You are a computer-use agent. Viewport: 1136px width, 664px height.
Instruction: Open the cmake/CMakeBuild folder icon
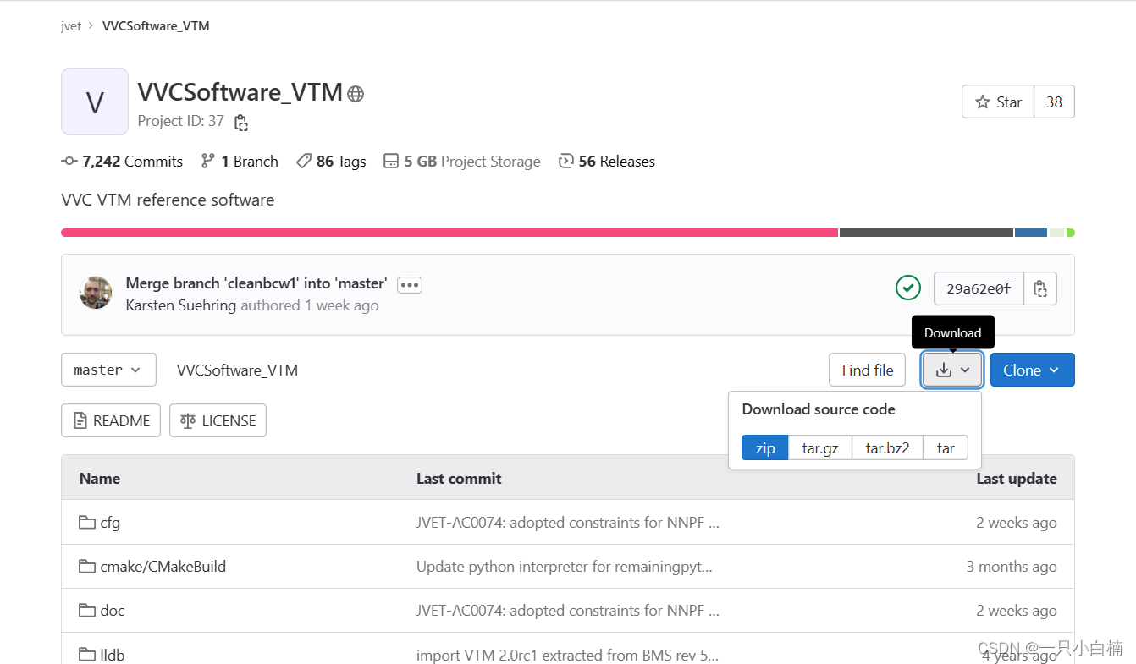(86, 567)
